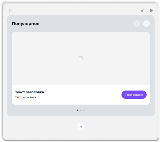Image resolution: width=160 pixels, height=142 pixels.
Task: Open the round M button
Action: pyautogui.click(x=81, y=127)
